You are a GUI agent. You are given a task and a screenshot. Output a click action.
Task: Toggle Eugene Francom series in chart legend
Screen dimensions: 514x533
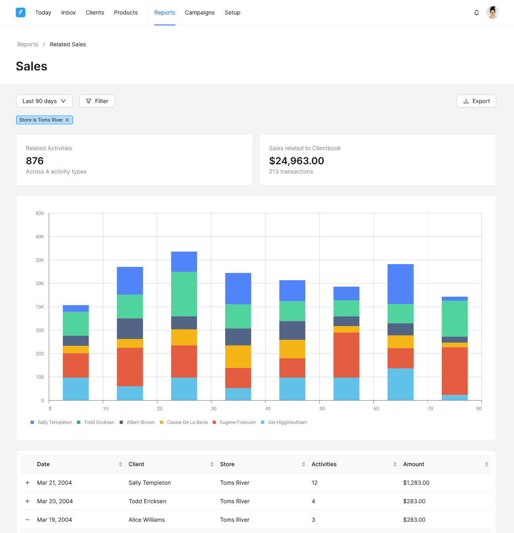coord(234,422)
